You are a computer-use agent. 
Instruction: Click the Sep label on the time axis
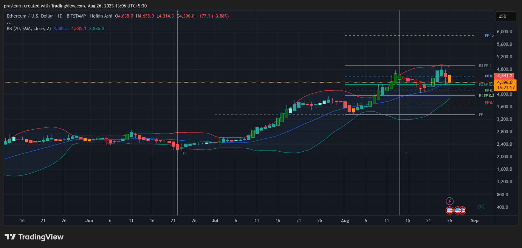pos(475,221)
